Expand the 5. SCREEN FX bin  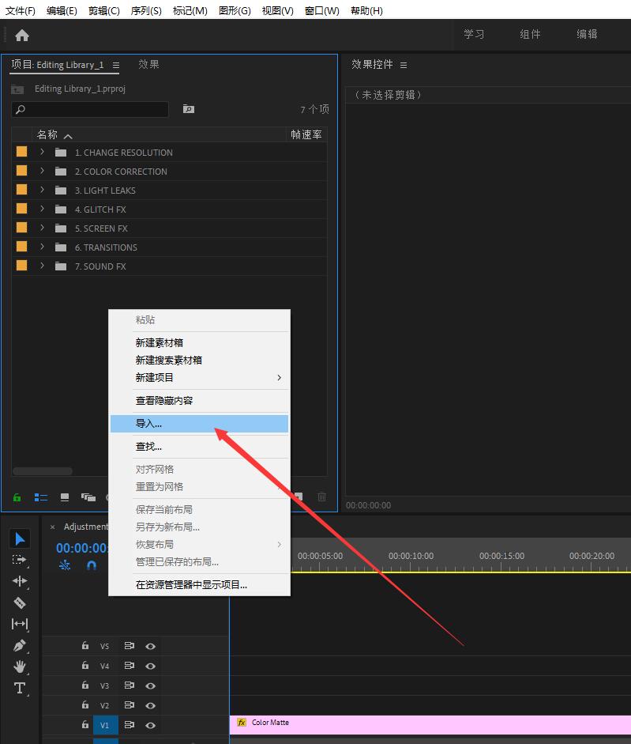coord(42,228)
